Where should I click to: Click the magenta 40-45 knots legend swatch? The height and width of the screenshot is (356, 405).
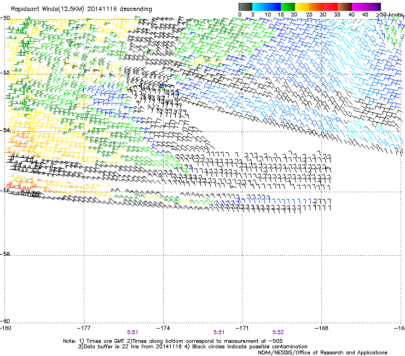click(359, 7)
